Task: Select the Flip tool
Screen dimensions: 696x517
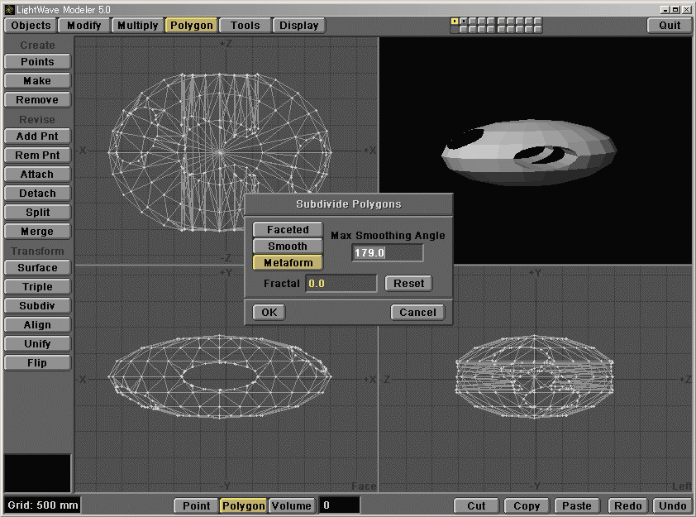Action: (x=37, y=362)
